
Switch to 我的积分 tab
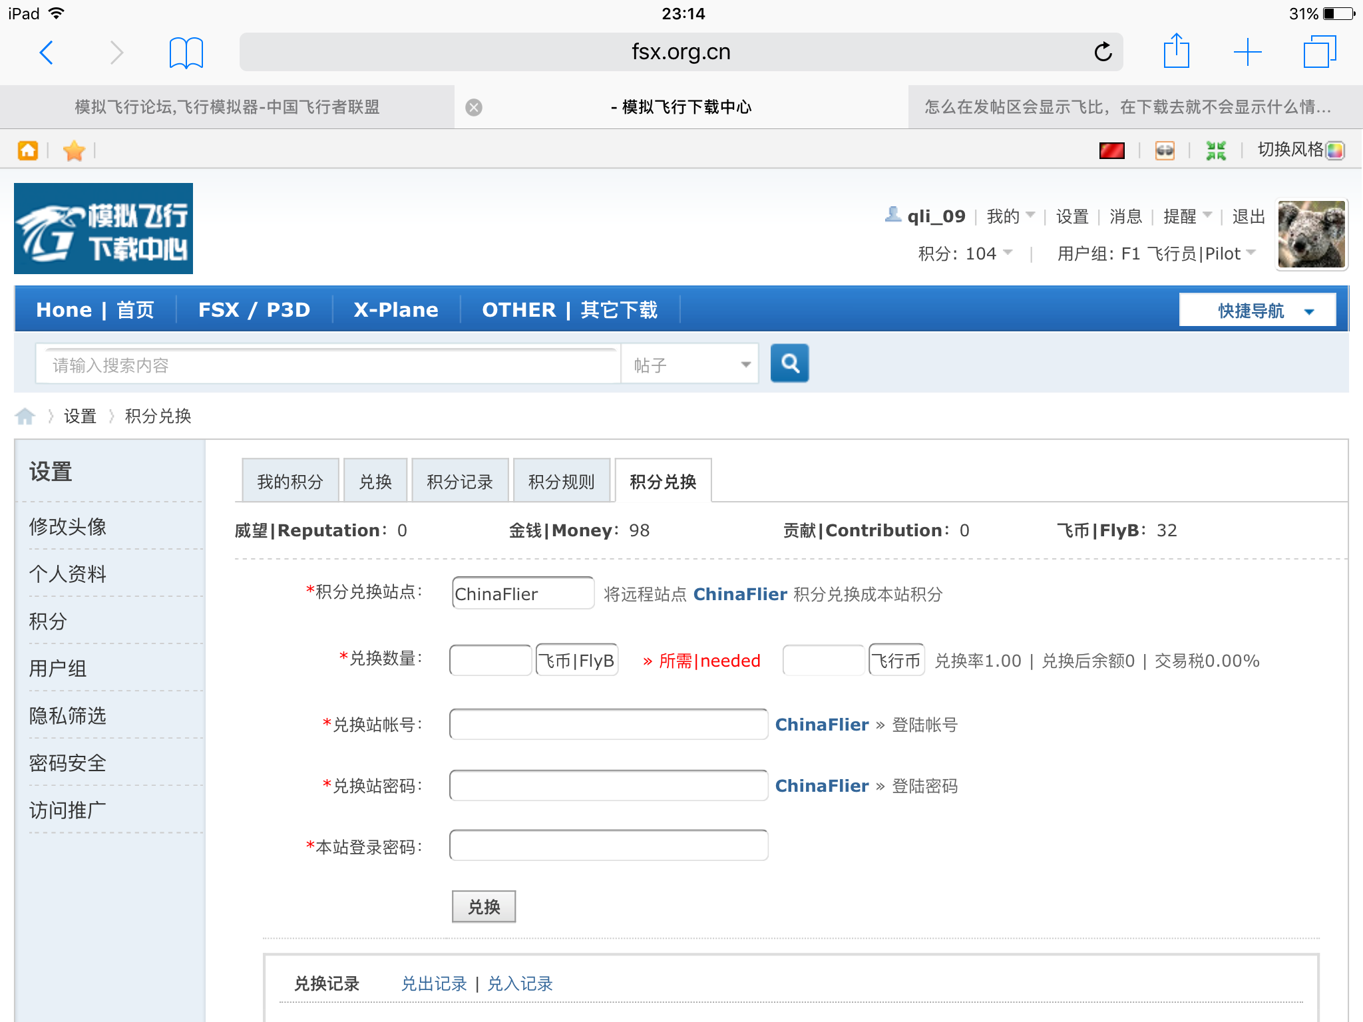coord(290,480)
